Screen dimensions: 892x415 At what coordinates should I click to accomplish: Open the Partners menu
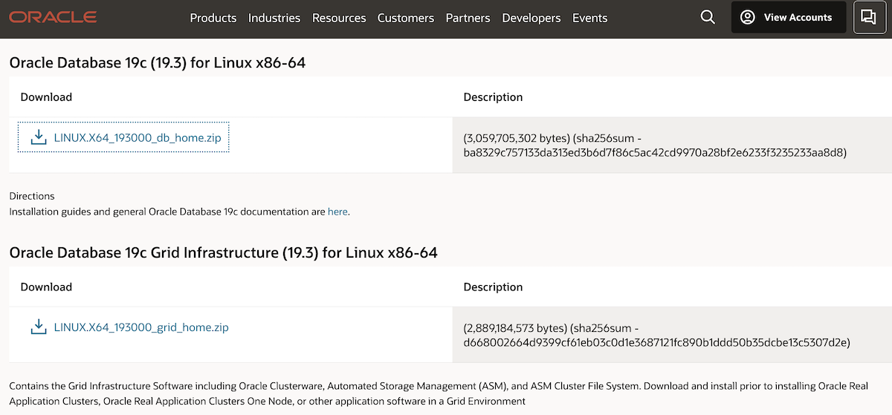point(468,18)
